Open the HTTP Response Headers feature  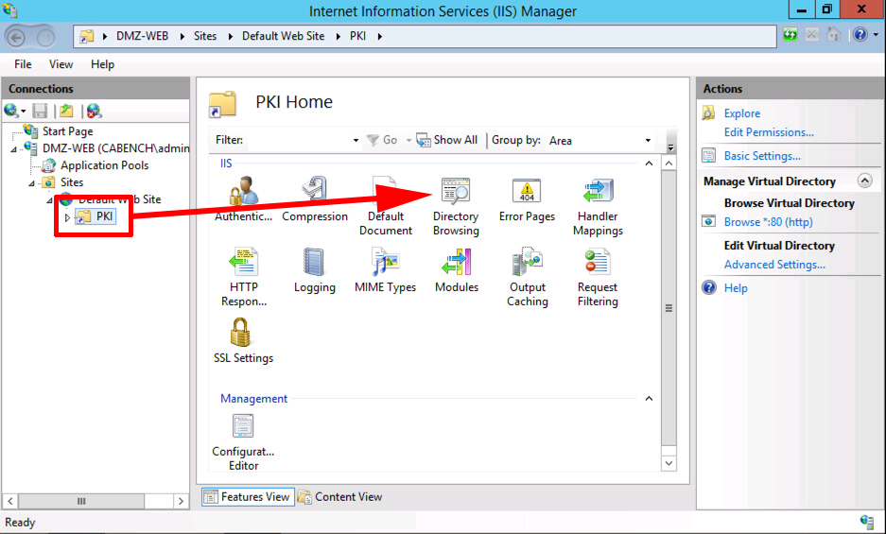click(x=244, y=277)
